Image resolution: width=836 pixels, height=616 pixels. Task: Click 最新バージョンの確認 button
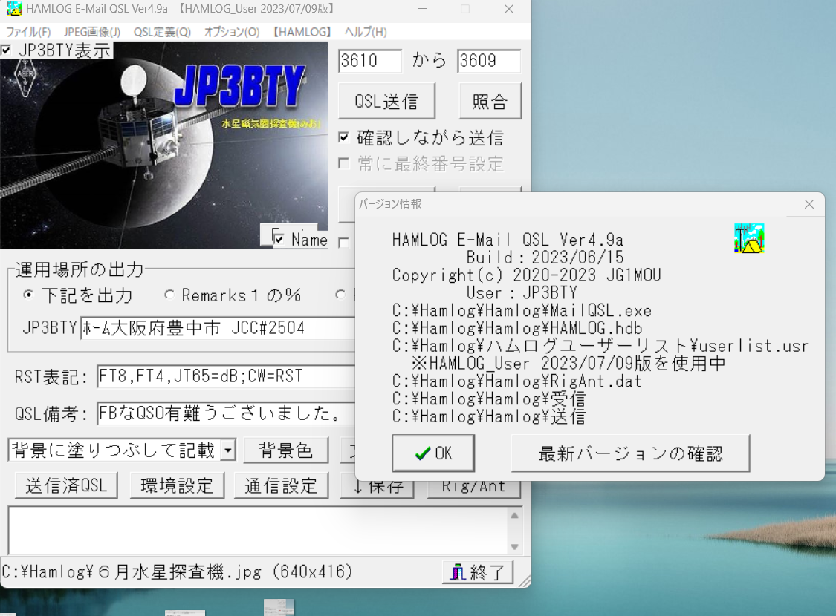(x=630, y=453)
